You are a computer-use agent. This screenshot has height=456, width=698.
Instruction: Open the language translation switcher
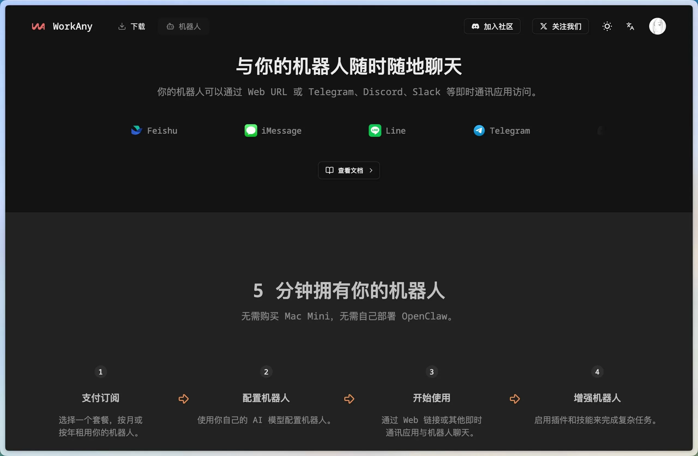click(630, 26)
